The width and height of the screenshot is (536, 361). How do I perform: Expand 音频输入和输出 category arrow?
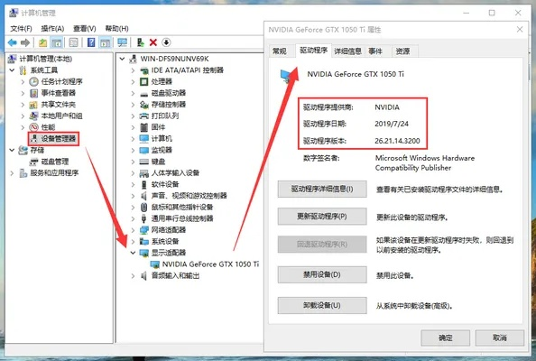[133, 275]
